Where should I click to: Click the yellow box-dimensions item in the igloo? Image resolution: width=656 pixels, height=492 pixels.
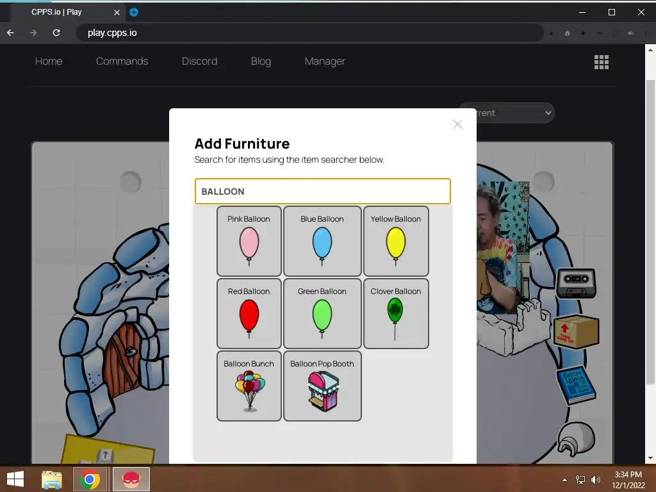108,449
